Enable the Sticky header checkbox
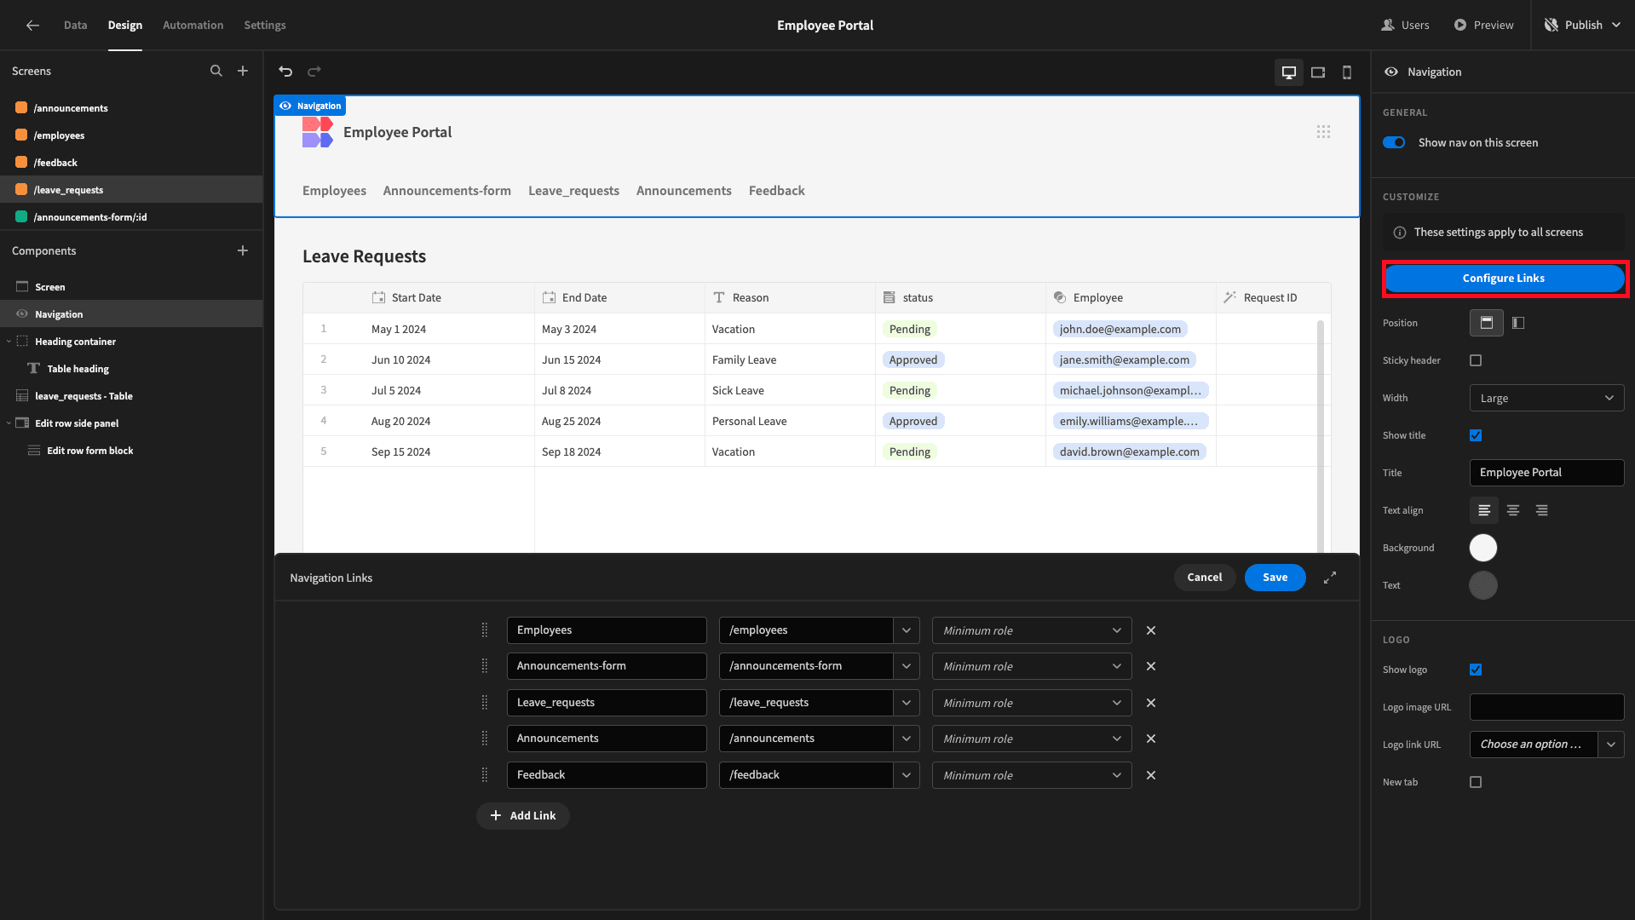Viewport: 1635px width, 920px height. click(x=1476, y=360)
